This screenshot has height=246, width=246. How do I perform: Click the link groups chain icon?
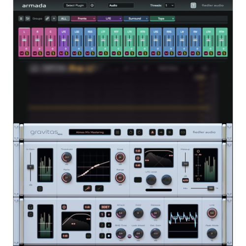click(x=47, y=19)
